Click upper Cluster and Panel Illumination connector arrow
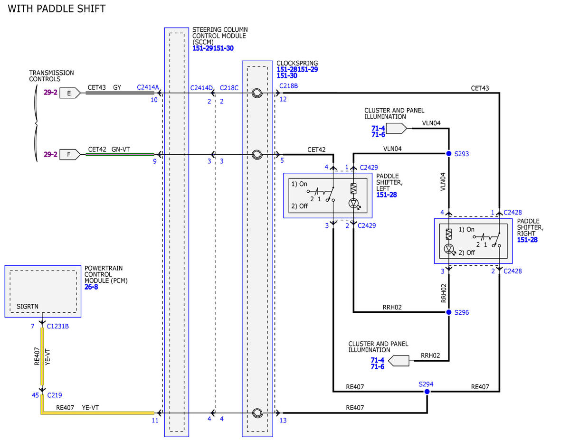Viewport: 570px width, 440px height. [x=397, y=128]
